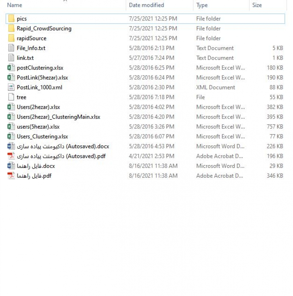Click the Word icon of the (Autosaved).docx file
293x296 pixels.
11,146
